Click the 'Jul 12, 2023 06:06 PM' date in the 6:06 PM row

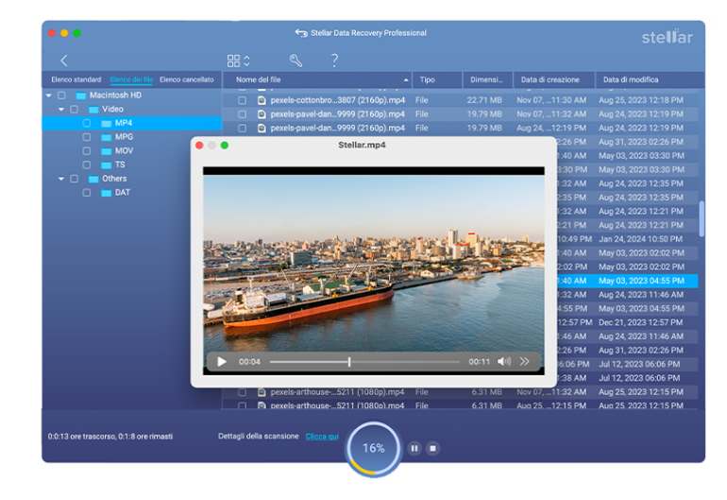pyautogui.click(x=639, y=365)
